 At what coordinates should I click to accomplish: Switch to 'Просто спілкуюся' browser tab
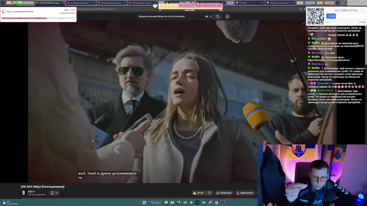(280, 3)
